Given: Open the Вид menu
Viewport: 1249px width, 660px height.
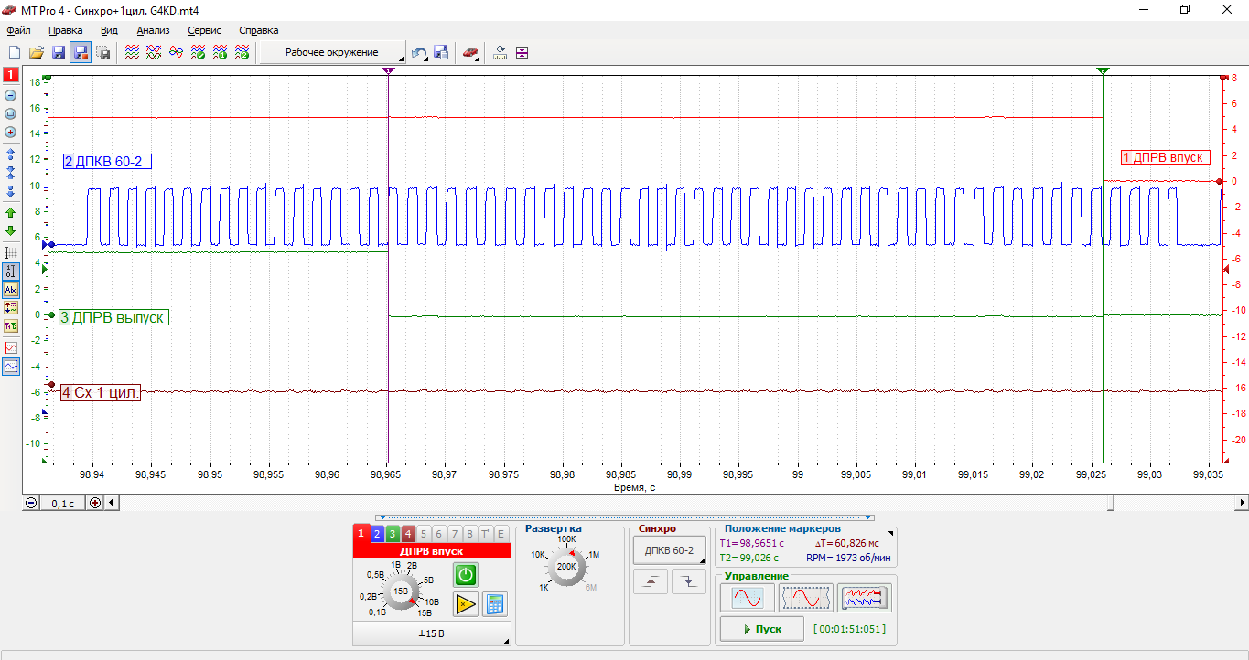Looking at the screenshot, I should (x=109, y=30).
